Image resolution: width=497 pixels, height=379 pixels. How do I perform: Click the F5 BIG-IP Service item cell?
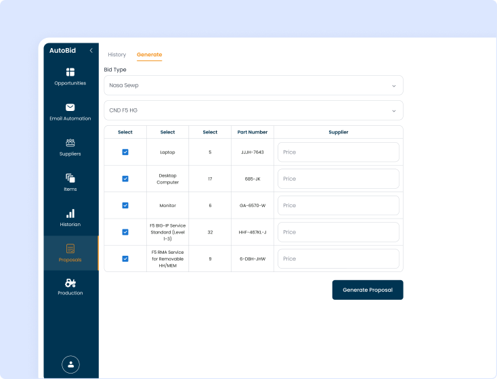[167, 232]
